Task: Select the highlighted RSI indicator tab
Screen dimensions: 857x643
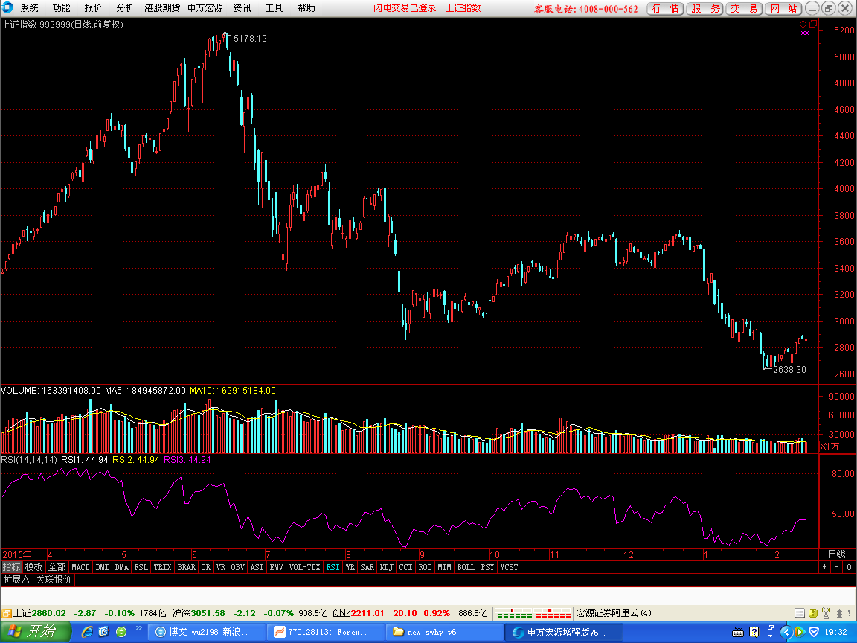Action: click(x=333, y=567)
